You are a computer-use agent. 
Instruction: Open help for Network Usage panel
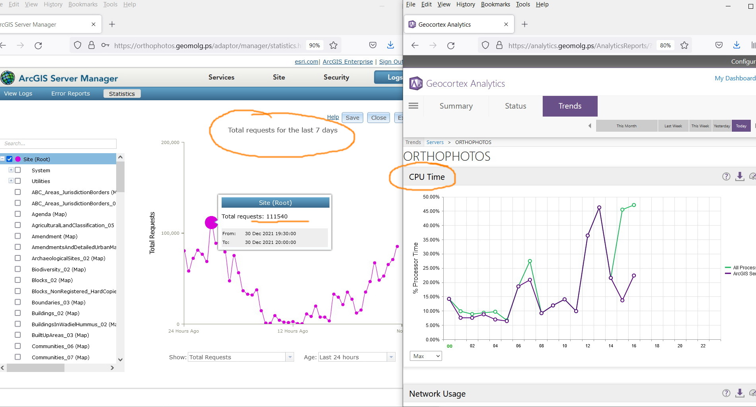(x=726, y=393)
